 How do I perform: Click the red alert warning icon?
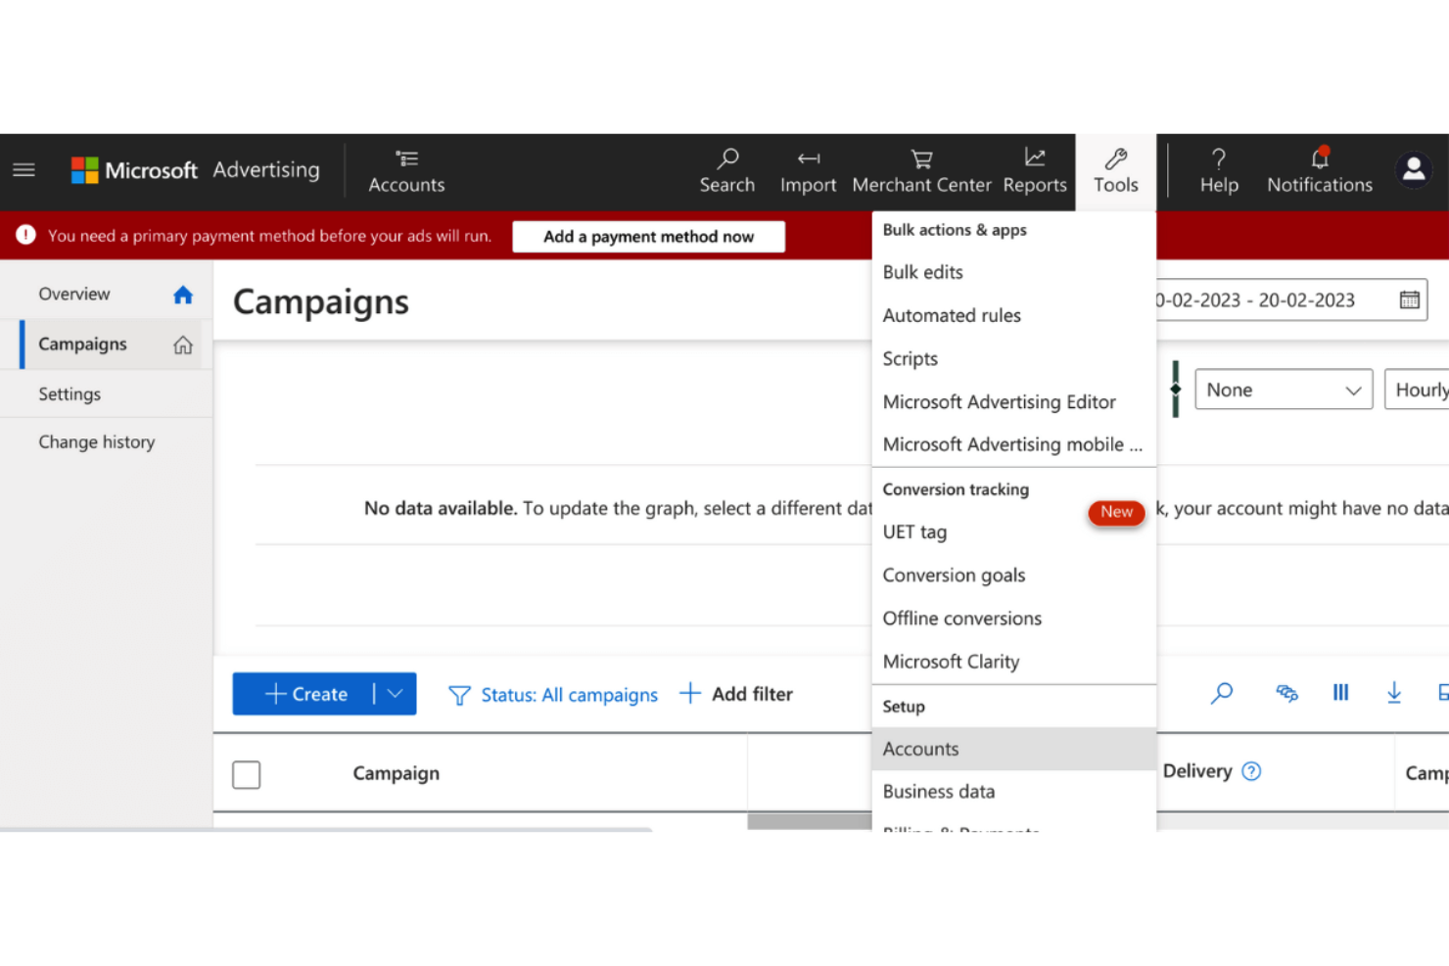[x=26, y=235]
